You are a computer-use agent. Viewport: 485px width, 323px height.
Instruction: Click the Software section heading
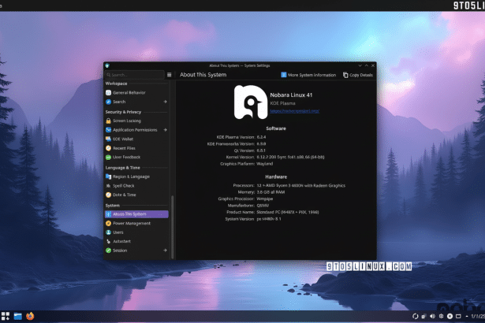(276, 128)
